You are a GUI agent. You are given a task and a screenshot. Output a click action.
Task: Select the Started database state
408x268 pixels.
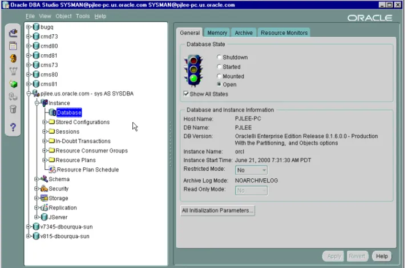pyautogui.click(x=219, y=67)
